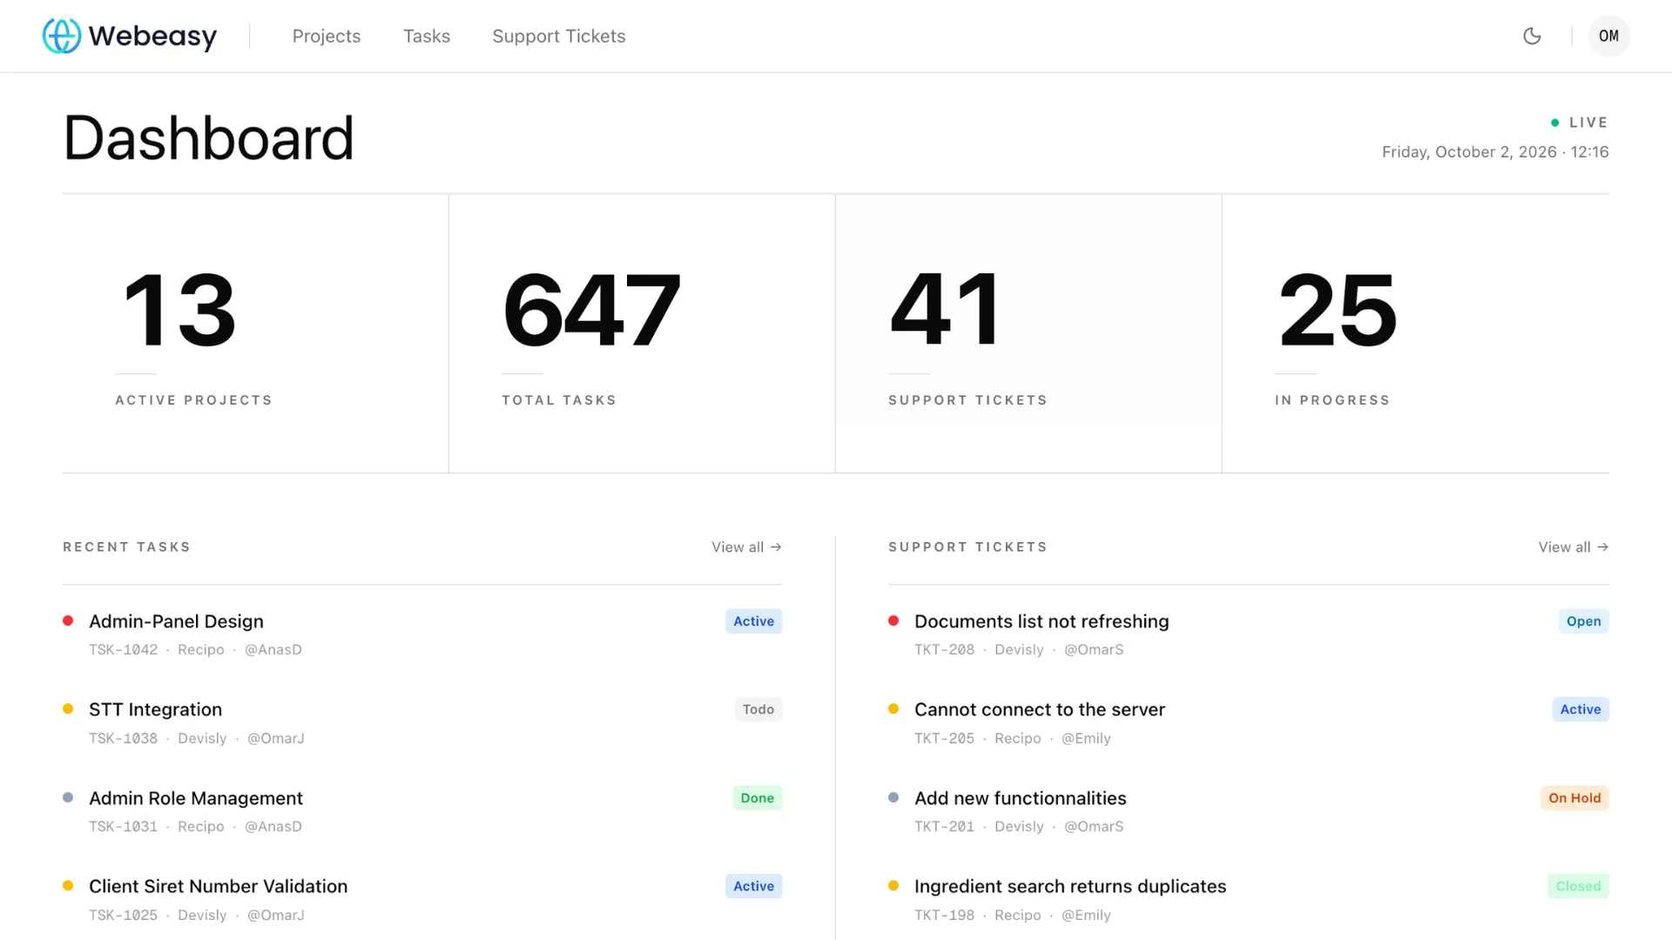The width and height of the screenshot is (1672, 940).
Task: Click the TSK-1038 task ID
Action: (123, 738)
